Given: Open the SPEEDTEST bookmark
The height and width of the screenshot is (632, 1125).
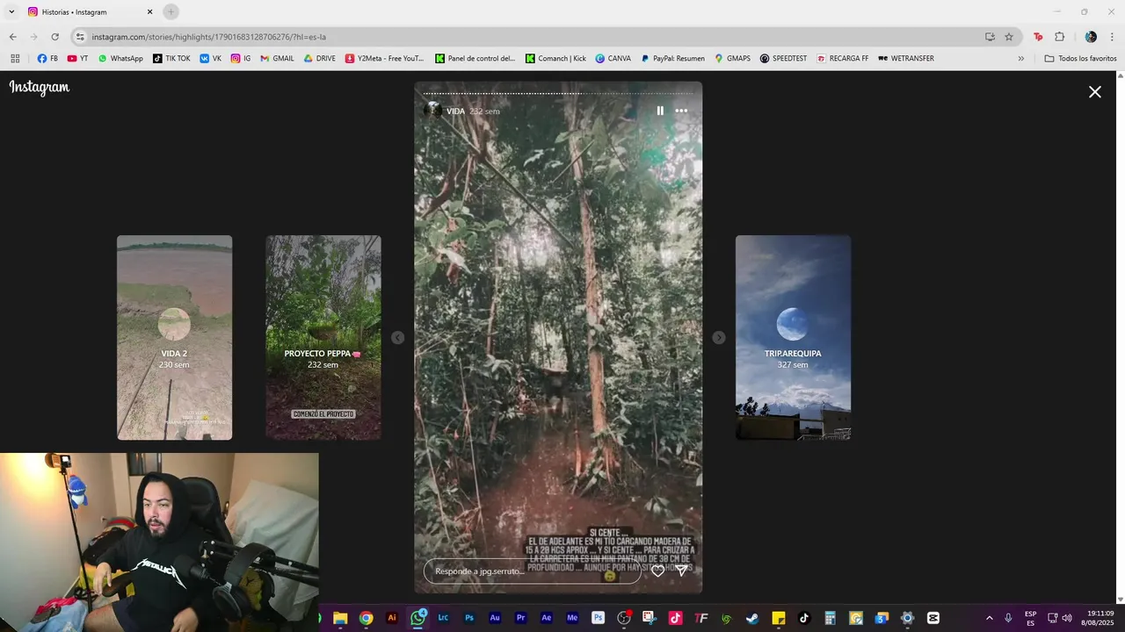Looking at the screenshot, I should click(x=783, y=59).
